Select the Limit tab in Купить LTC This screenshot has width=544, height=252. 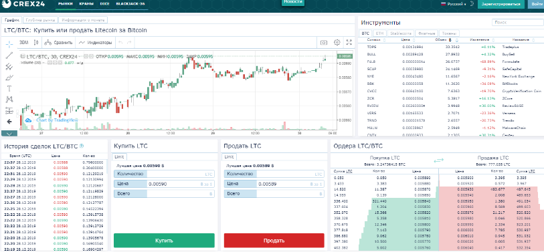119,157
